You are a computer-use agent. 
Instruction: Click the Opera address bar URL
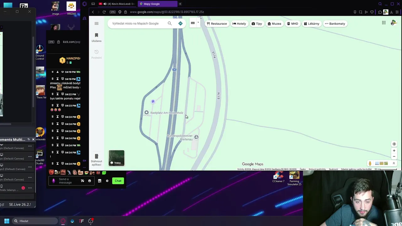coord(167,12)
